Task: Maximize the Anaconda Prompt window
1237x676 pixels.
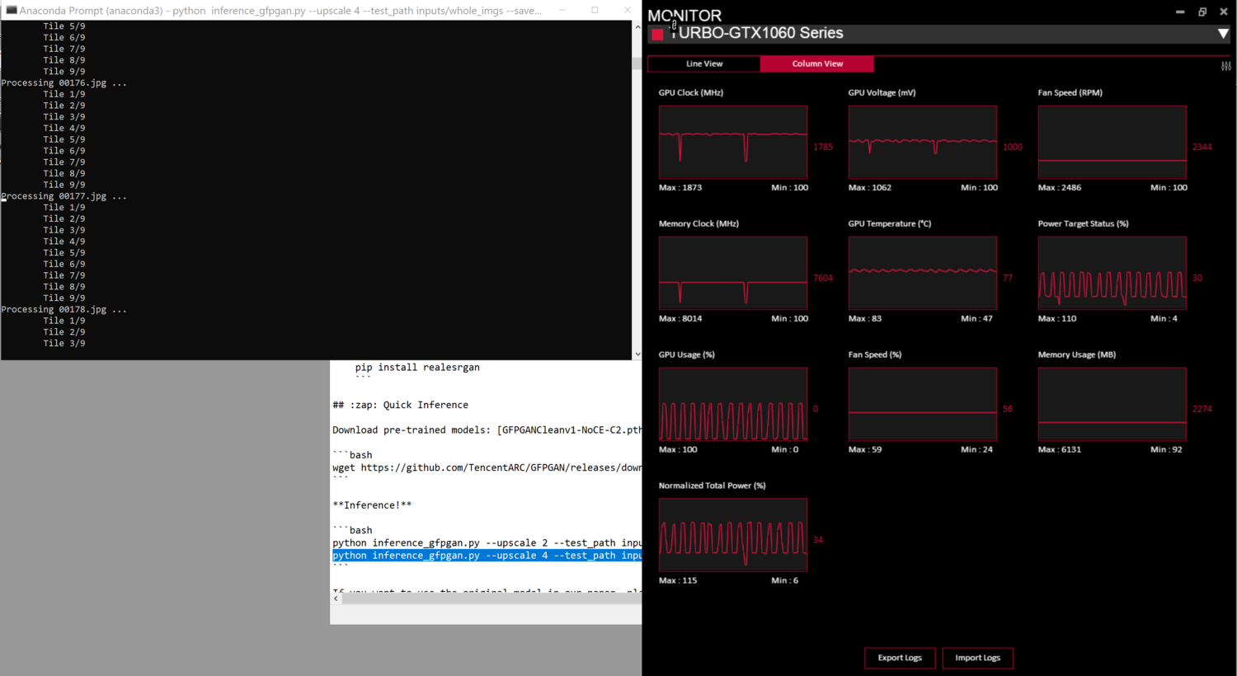Action: pyautogui.click(x=595, y=10)
